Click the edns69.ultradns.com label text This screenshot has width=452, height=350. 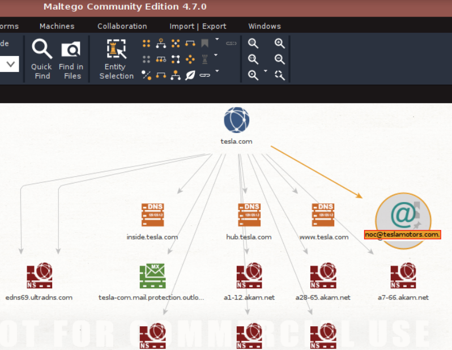click(x=39, y=297)
